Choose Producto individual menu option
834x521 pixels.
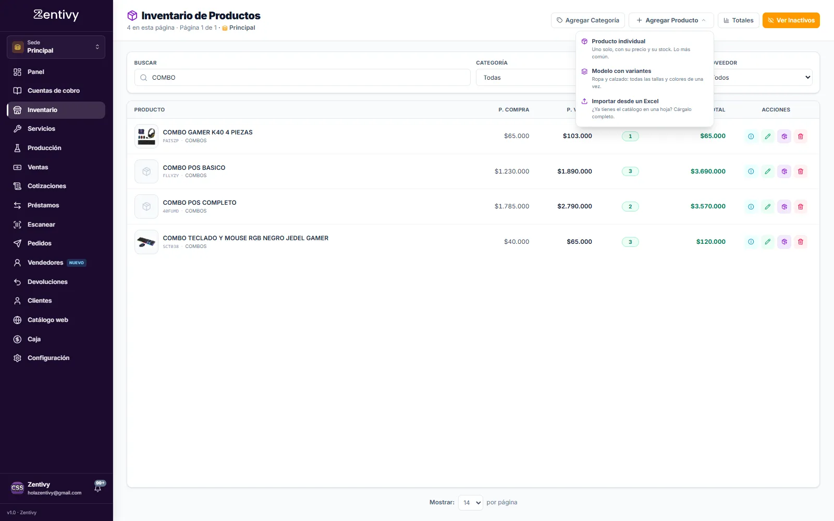click(x=644, y=48)
